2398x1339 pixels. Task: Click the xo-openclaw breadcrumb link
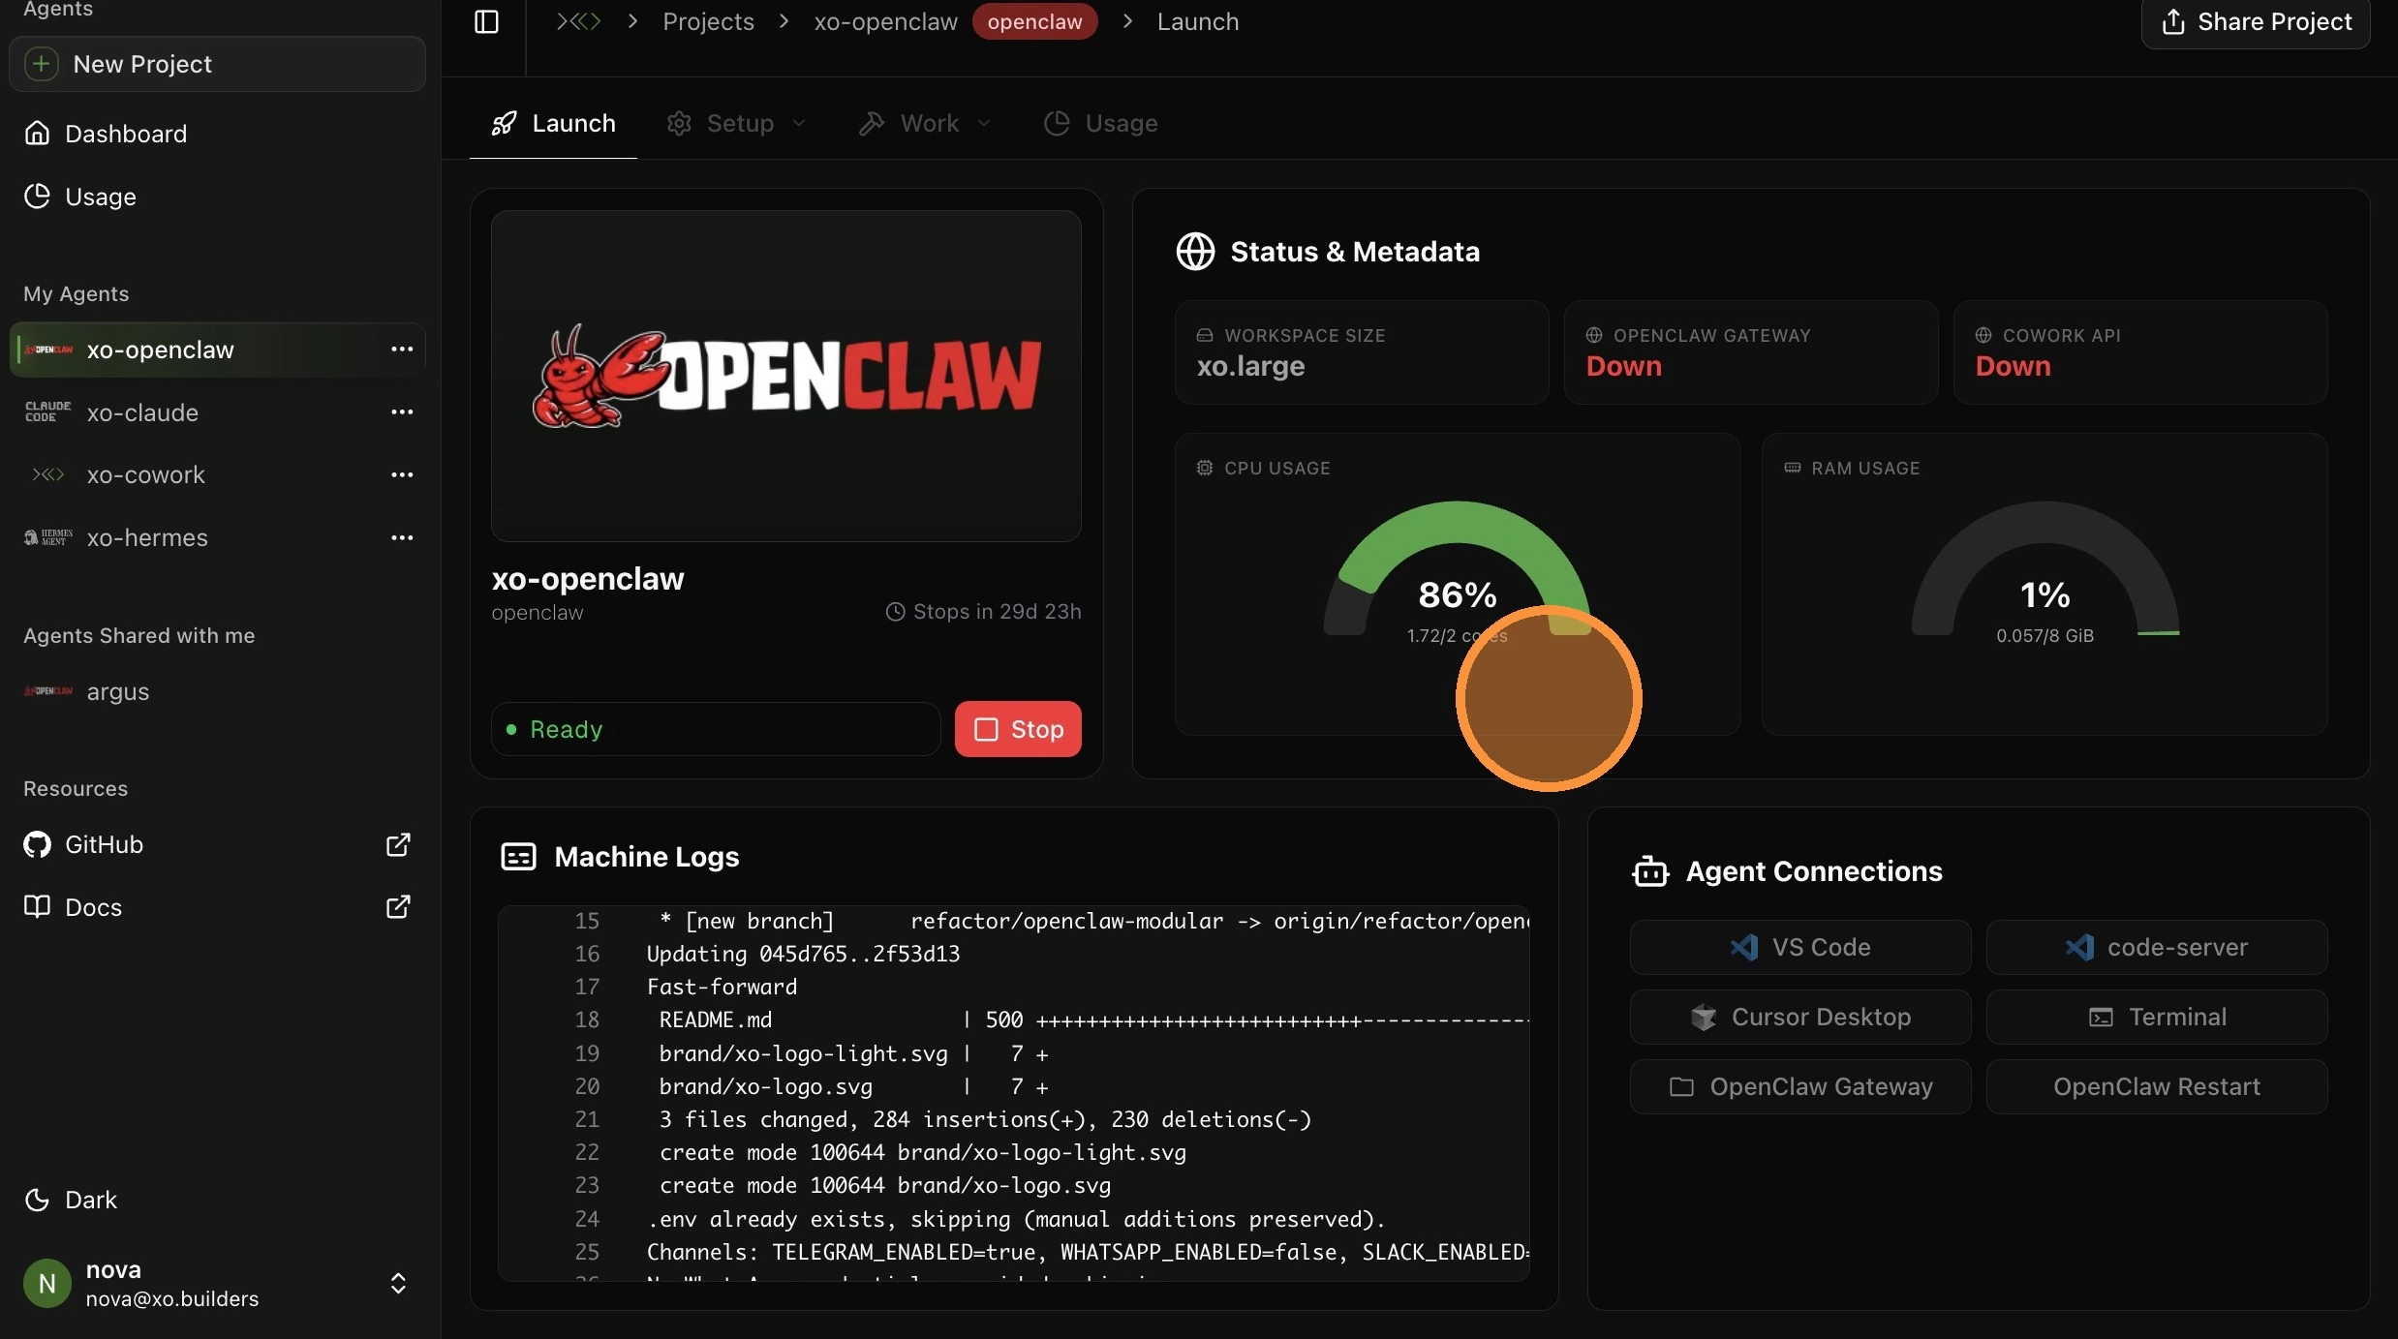point(885,21)
